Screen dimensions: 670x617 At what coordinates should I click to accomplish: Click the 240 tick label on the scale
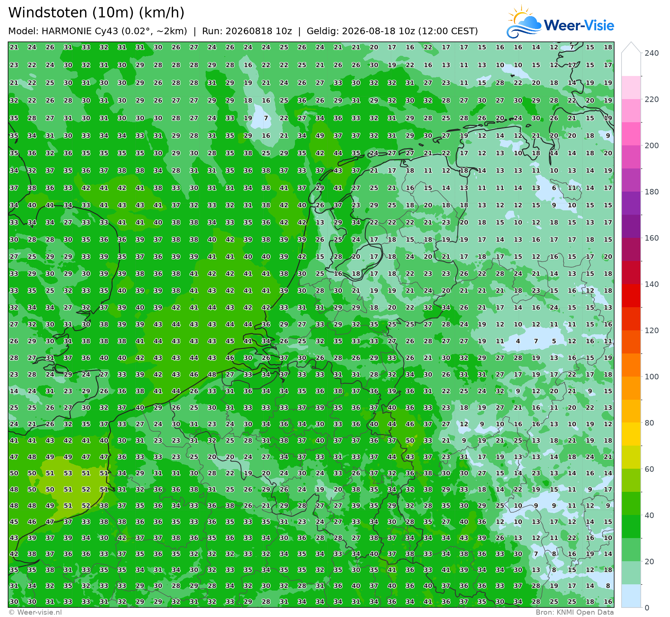coord(652,53)
